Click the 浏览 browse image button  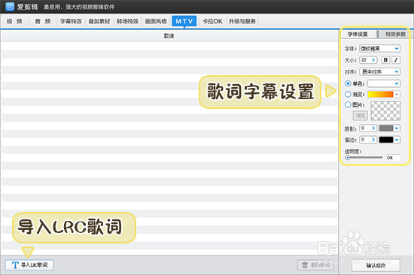(360, 116)
